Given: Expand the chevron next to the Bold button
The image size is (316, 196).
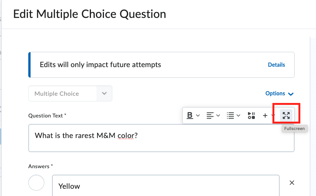Looking at the screenshot, I should click(198, 116).
